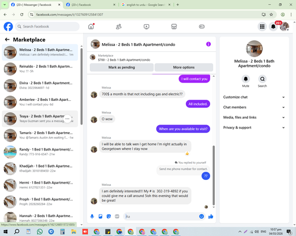Open Chrome three-dot menu

pos(291,15)
